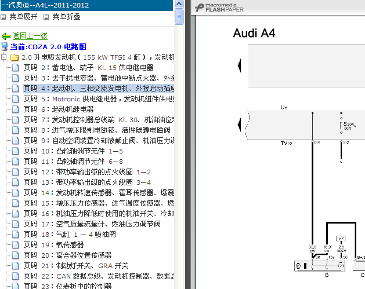Open 页码 10: 凸轮轴调节元件 1—5

(x=73, y=151)
